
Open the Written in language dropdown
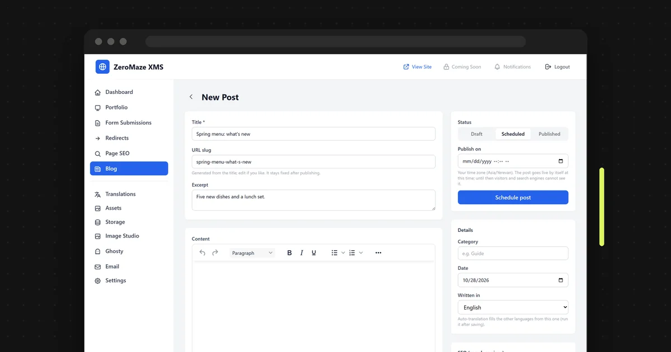pos(513,307)
